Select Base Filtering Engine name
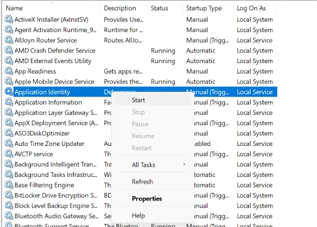The image size is (317, 227). [x=44, y=185]
